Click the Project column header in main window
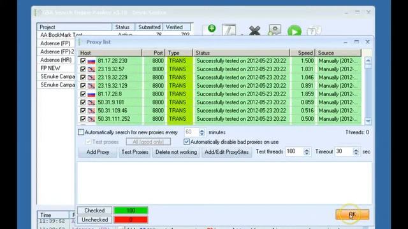The image size is (408, 229). [x=75, y=27]
